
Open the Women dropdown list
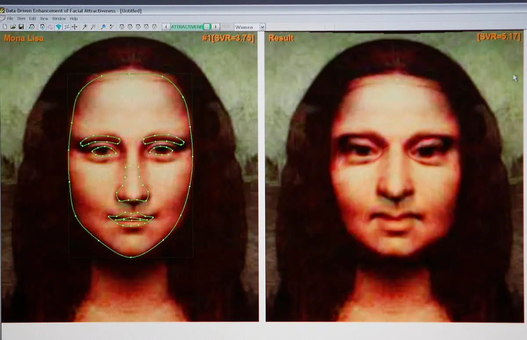coord(262,27)
